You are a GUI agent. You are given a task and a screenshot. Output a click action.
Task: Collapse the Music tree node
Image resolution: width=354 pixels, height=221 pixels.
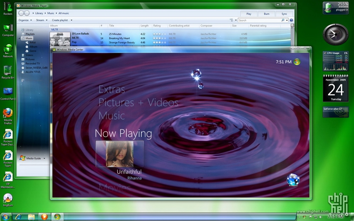pyautogui.click(x=19, y=38)
